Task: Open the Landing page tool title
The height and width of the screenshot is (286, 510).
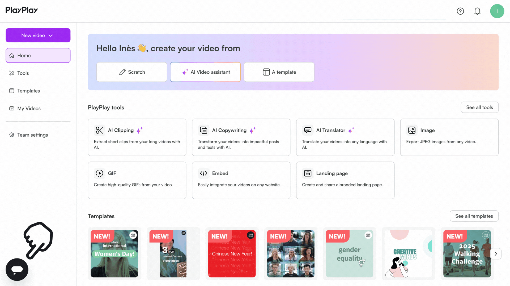Action: [x=332, y=173]
